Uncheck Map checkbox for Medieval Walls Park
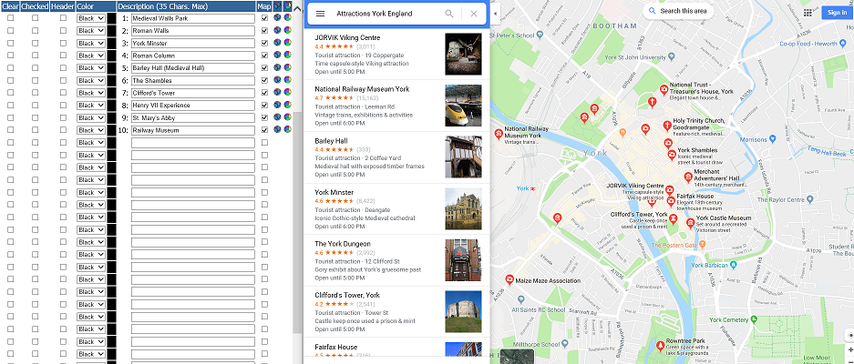 point(264,18)
